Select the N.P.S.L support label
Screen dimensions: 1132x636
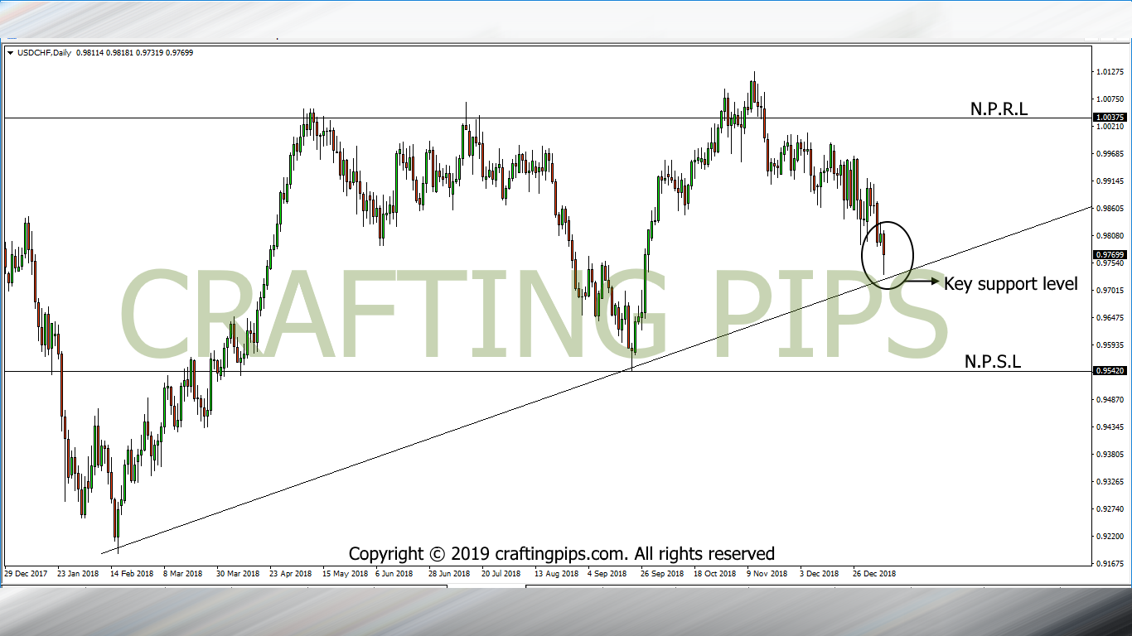pyautogui.click(x=993, y=361)
